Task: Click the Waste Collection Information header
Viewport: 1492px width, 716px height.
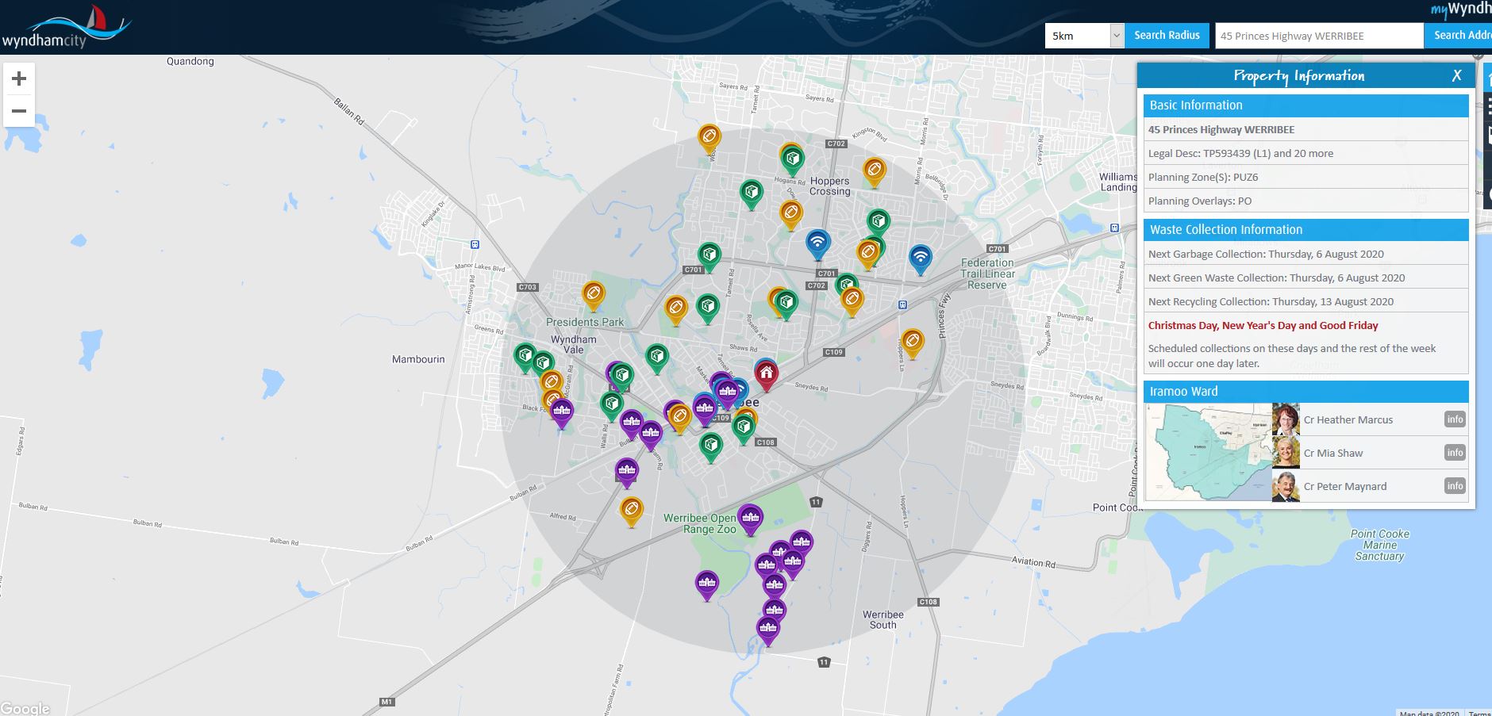Action: pos(1305,230)
